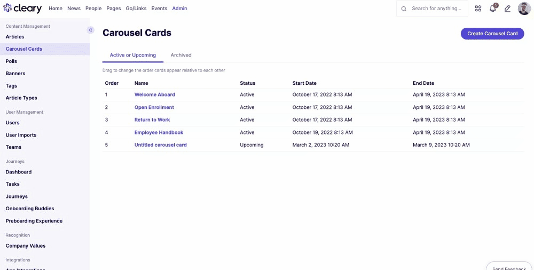Click the Status column header
Image resolution: width=534 pixels, height=270 pixels.
click(x=248, y=83)
